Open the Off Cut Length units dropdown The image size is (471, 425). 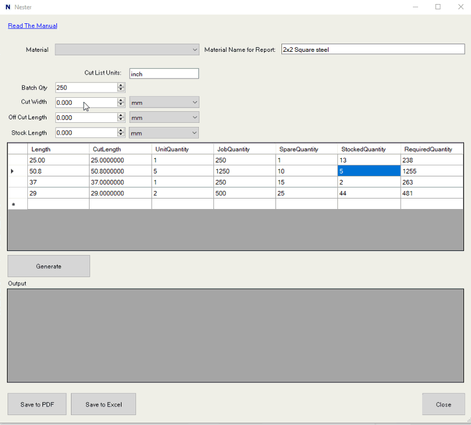pos(164,117)
